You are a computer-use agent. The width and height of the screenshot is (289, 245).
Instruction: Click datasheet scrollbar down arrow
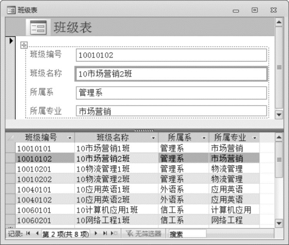(x=279, y=223)
